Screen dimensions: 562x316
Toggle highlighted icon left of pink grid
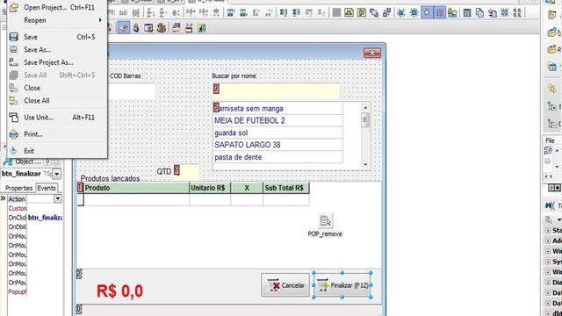coord(428,12)
